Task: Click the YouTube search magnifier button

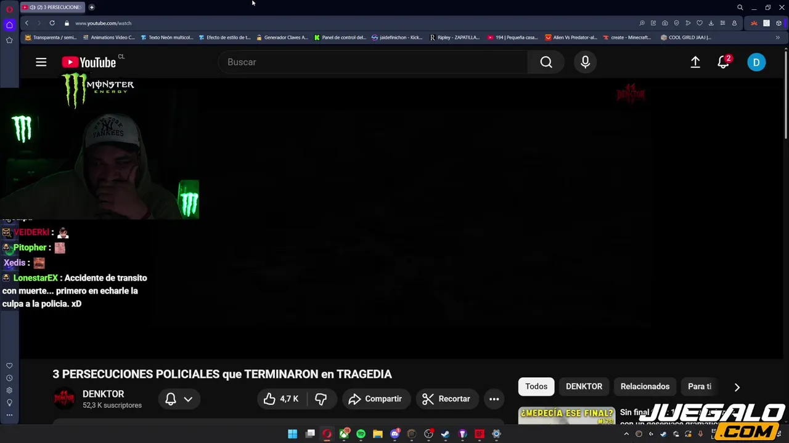Action: tap(546, 62)
